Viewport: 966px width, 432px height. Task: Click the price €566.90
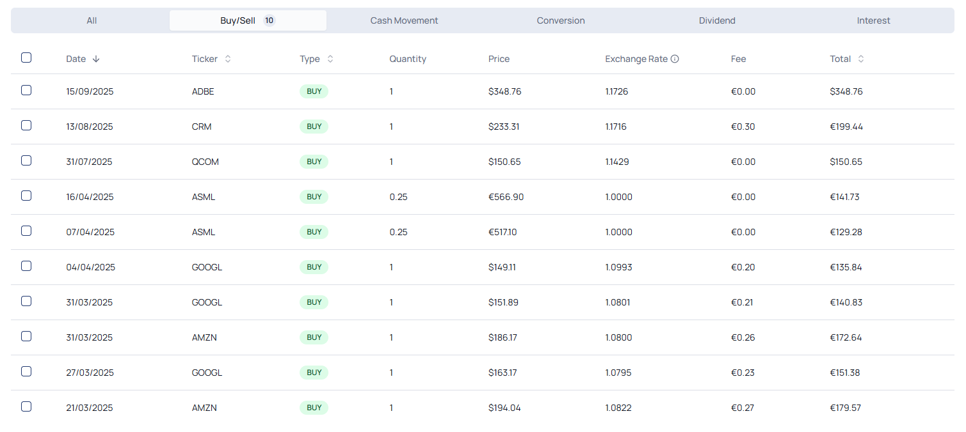tap(506, 197)
